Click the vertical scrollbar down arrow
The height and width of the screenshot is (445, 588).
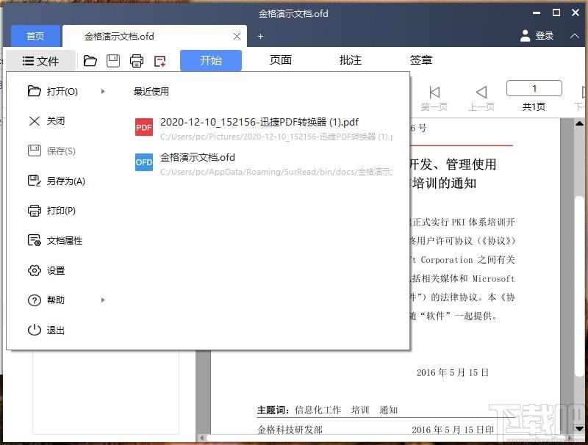coord(579,428)
